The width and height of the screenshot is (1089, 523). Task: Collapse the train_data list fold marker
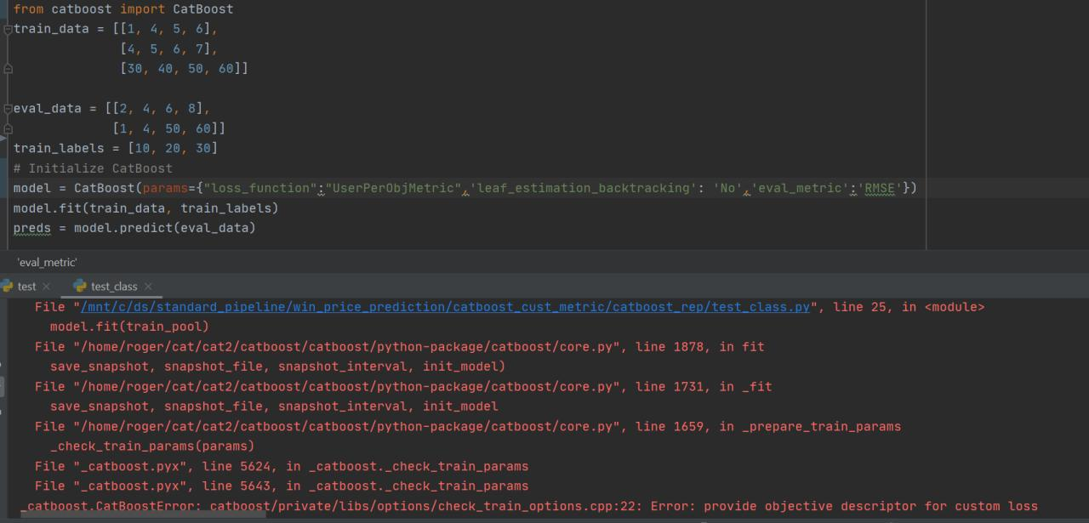[x=8, y=29]
